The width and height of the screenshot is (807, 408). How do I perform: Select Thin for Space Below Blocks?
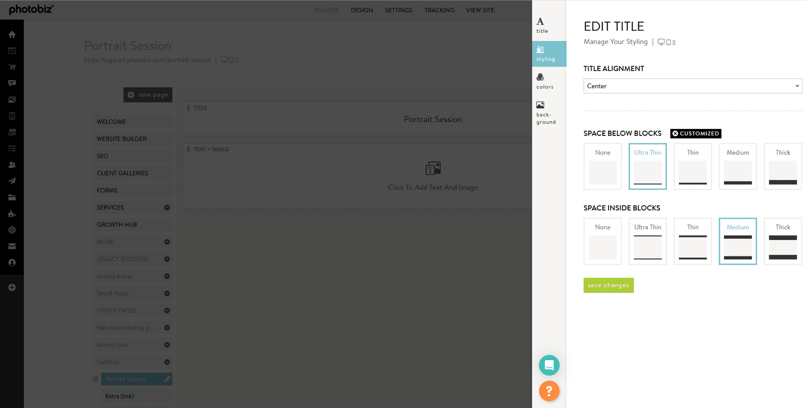click(x=692, y=166)
